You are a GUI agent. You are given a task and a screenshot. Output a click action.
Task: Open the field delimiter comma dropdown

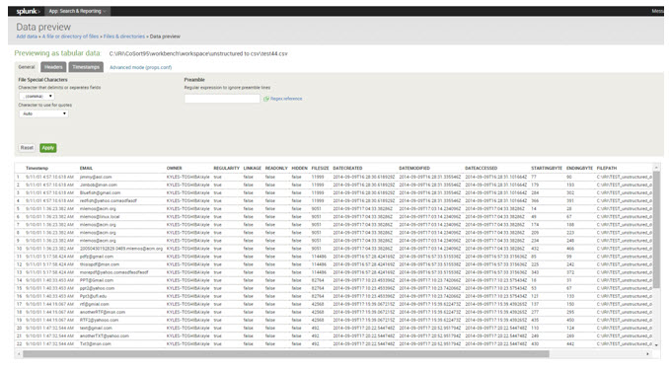pyautogui.click(x=37, y=97)
